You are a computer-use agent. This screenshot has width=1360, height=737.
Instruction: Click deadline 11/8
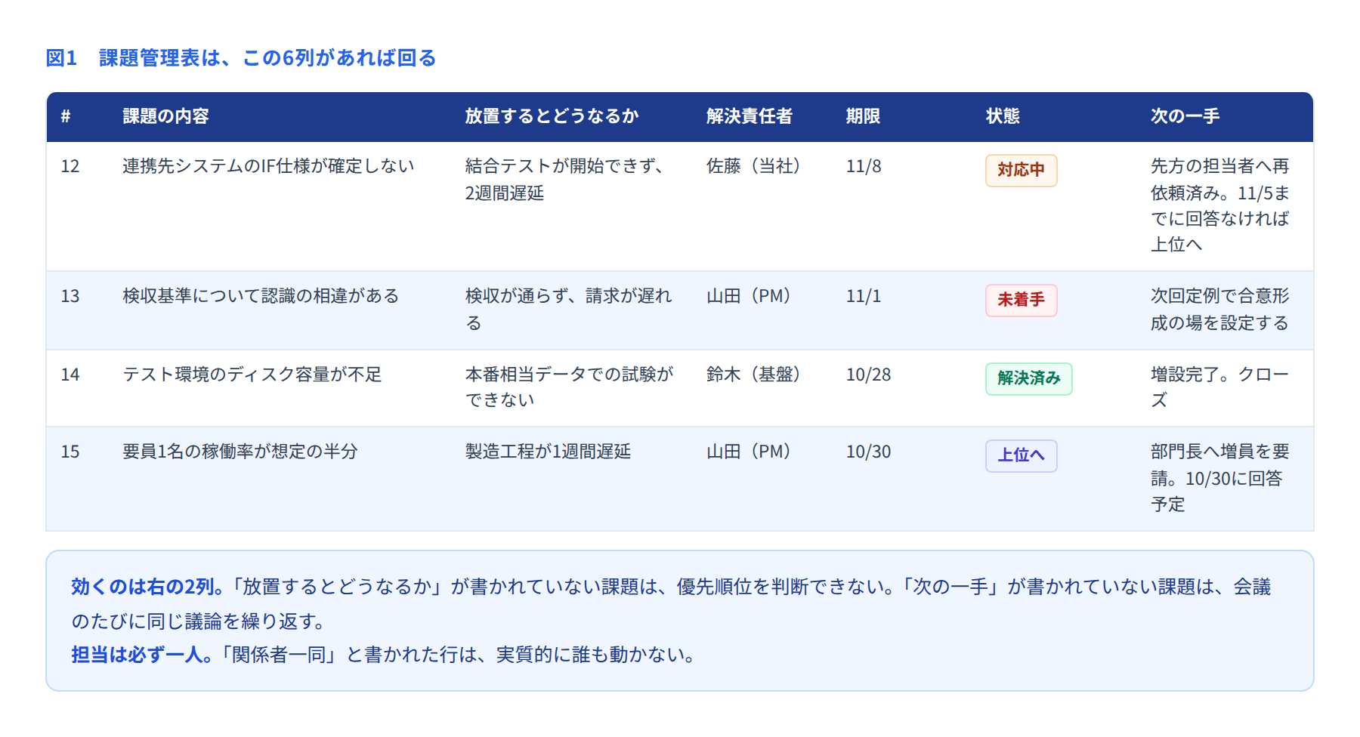[x=864, y=166]
